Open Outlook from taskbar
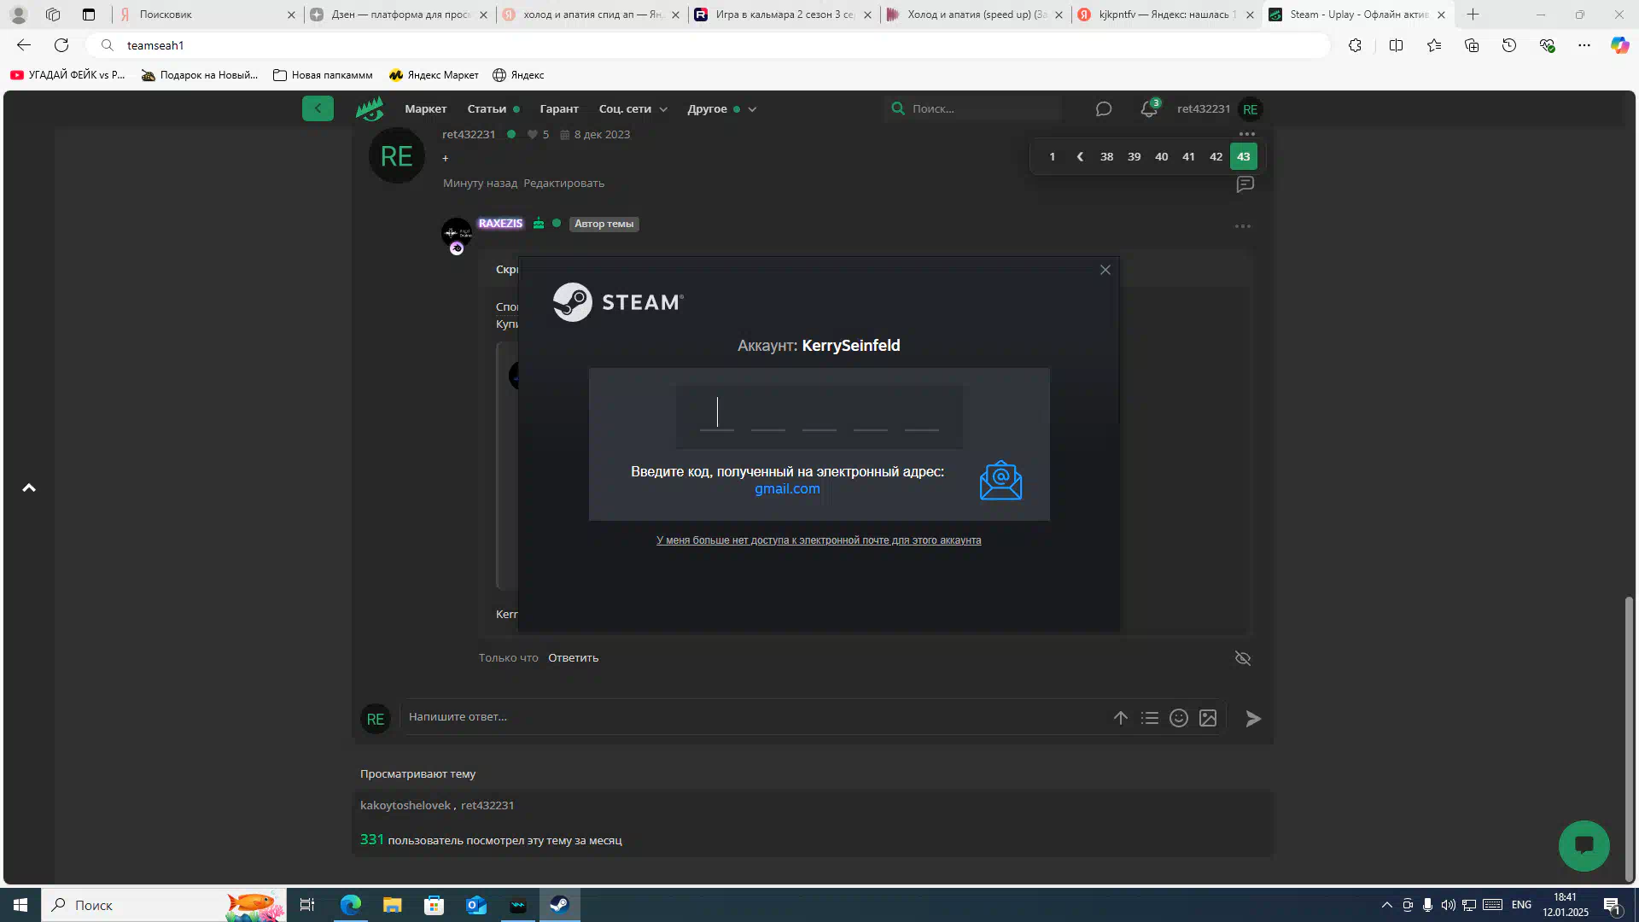The image size is (1639, 922). coord(476,905)
